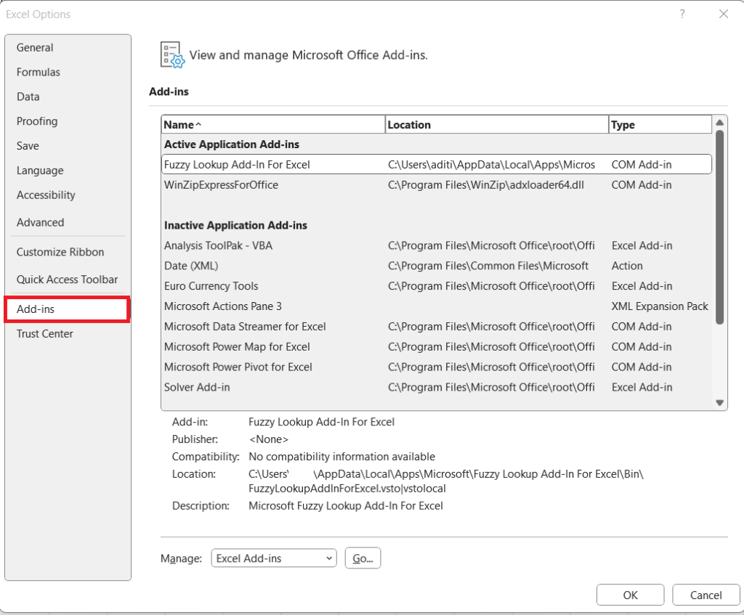Select the General options page

pos(34,47)
